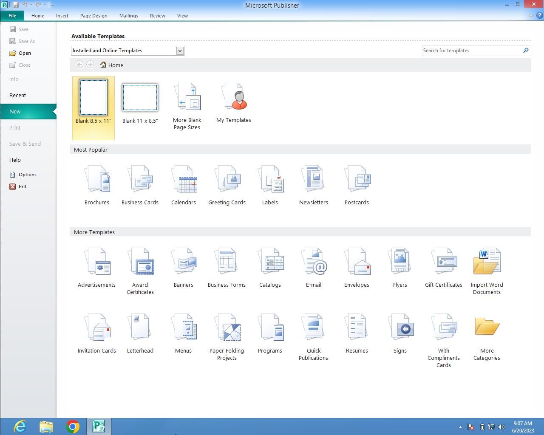Launch Google Chrome from the taskbar
This screenshot has width=544, height=435.
(73, 426)
